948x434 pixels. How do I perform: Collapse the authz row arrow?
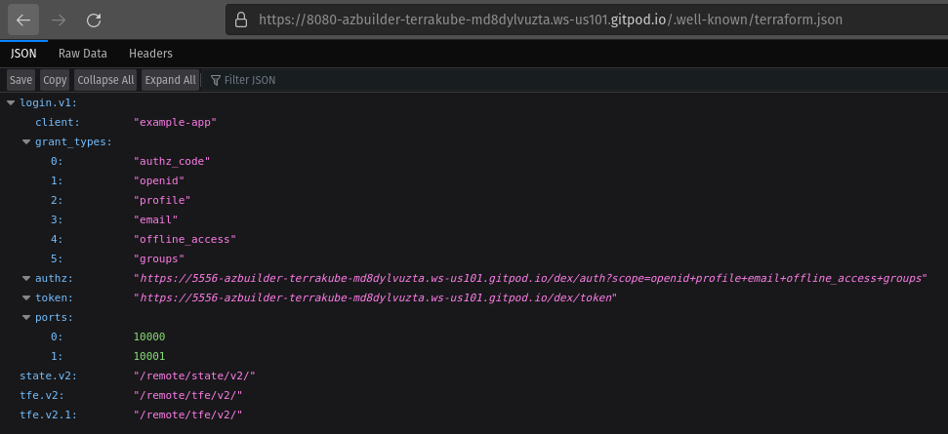[26, 278]
